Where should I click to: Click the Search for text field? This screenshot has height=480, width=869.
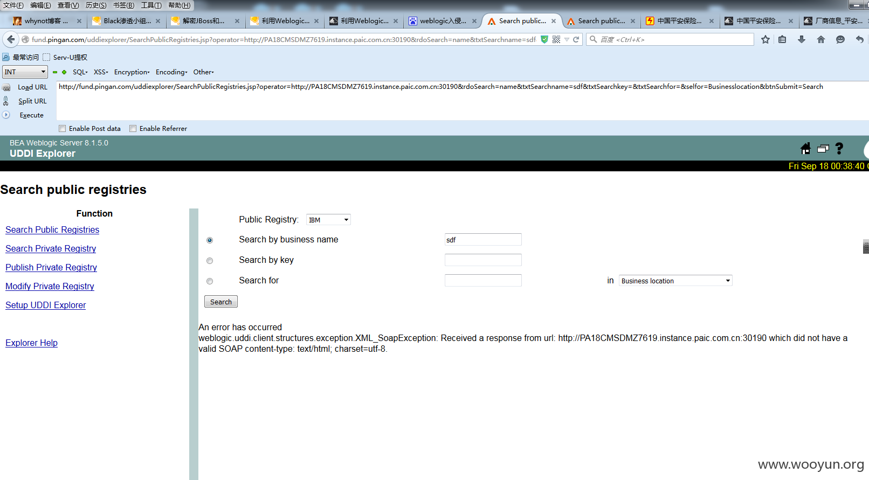coord(483,281)
